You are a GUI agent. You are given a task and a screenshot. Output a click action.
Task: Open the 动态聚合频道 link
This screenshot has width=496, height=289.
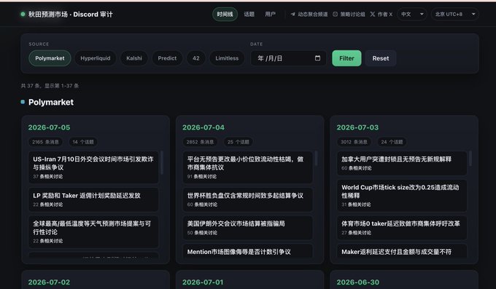coord(309,15)
